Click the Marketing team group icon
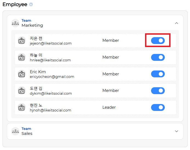 [15, 23]
